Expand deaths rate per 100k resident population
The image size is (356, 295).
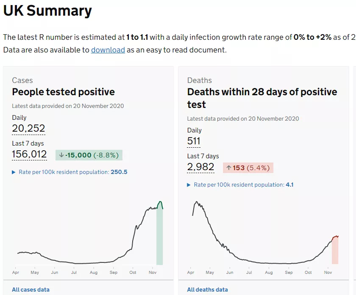pyautogui.click(x=240, y=185)
